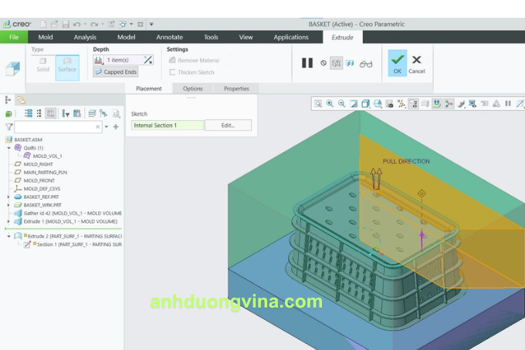Enable the Thicken Sketch checkbox

(171, 72)
